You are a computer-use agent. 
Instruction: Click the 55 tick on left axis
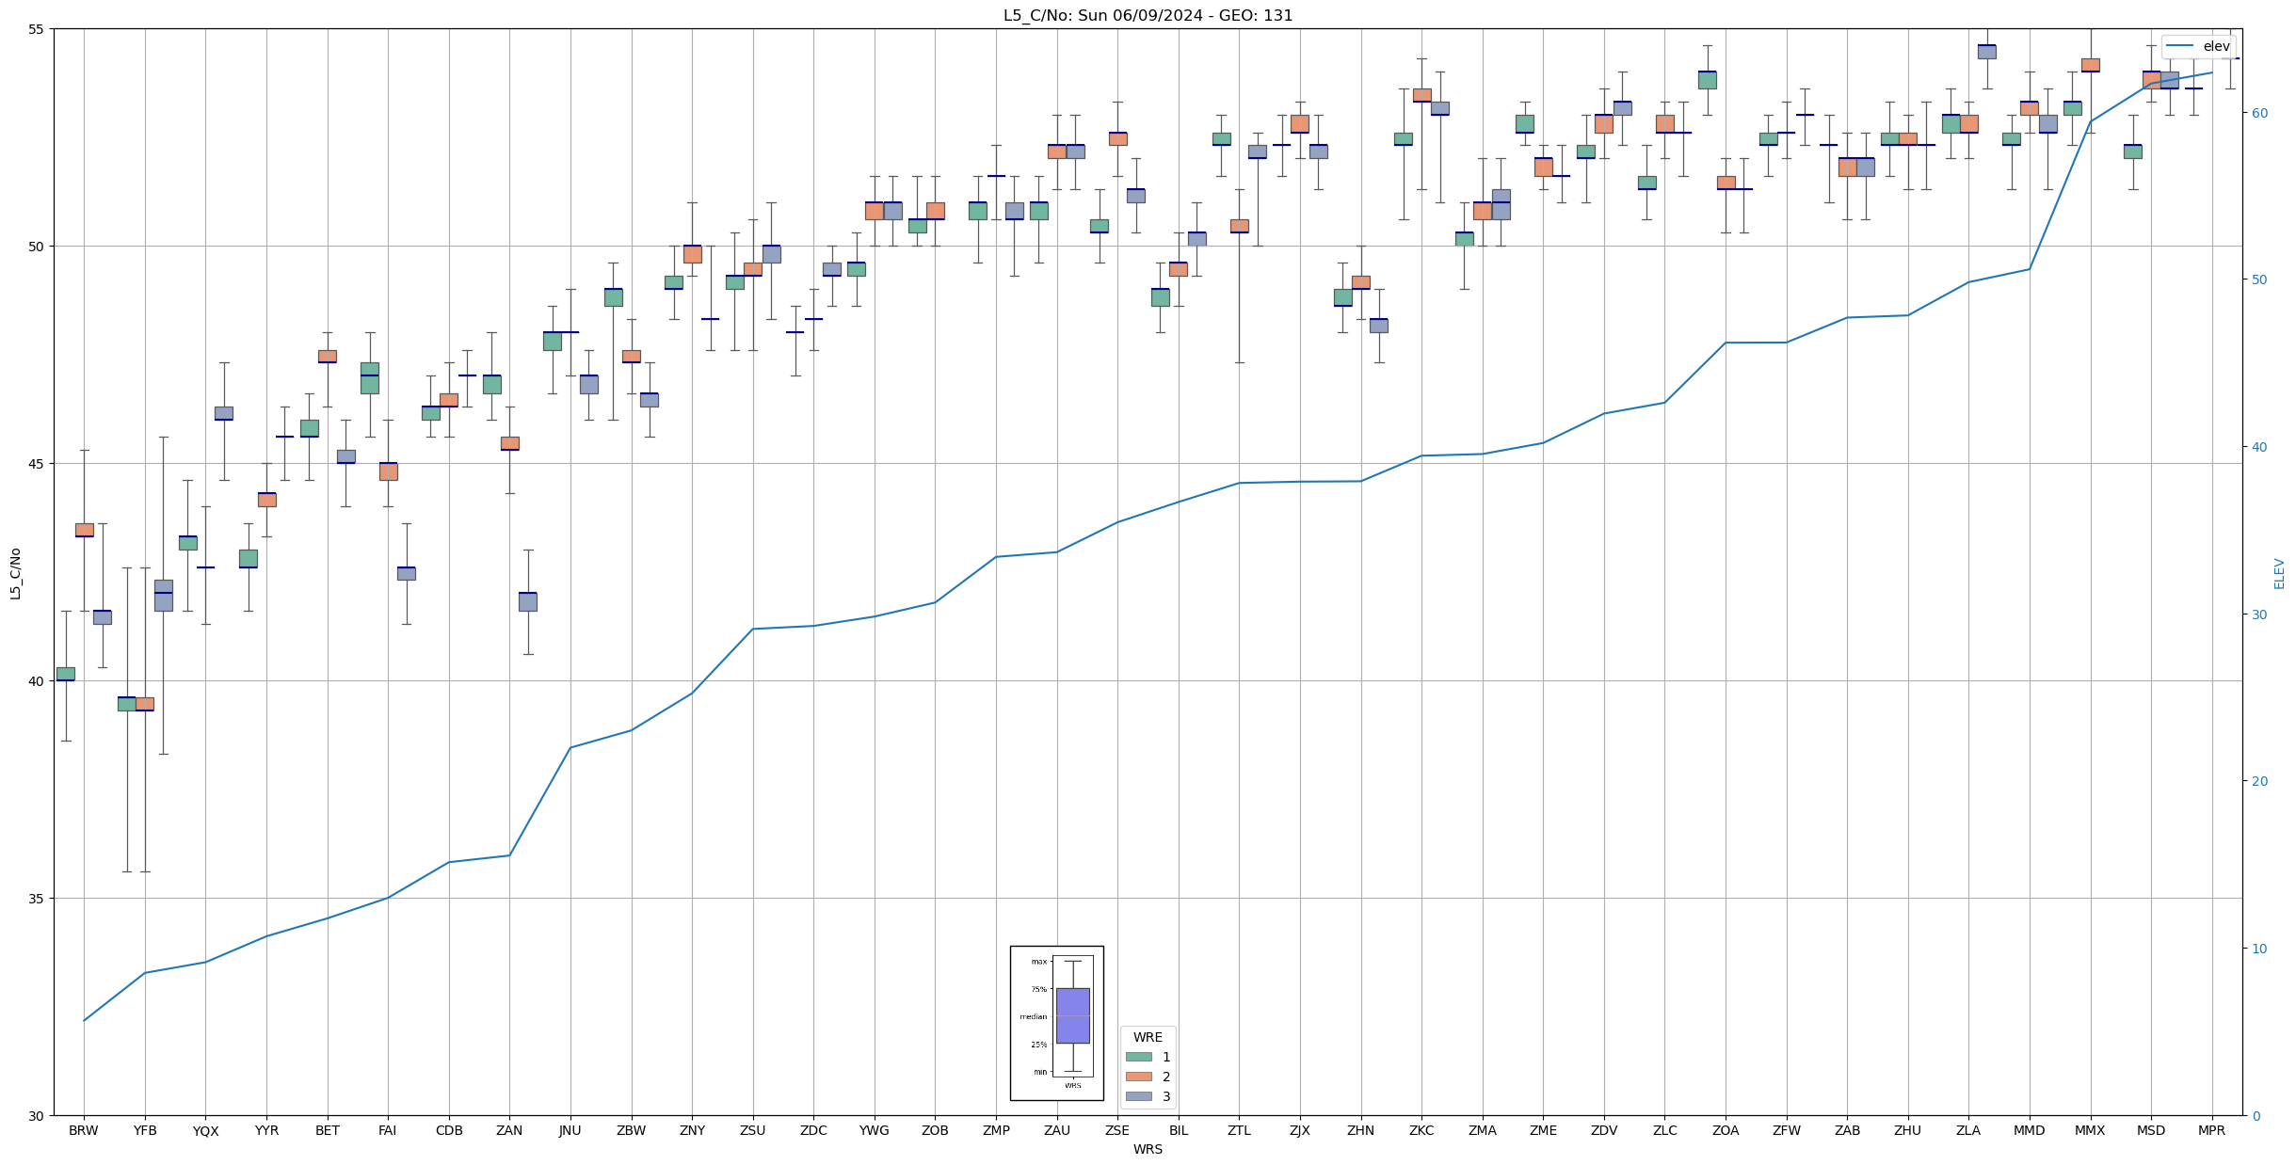coord(37,29)
